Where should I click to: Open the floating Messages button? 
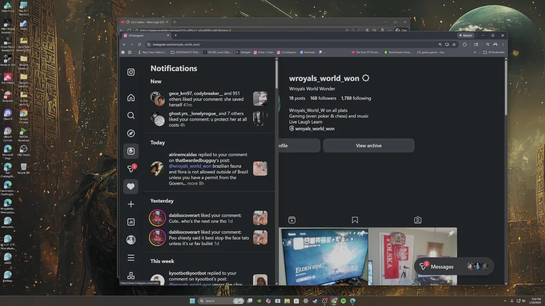454,266
